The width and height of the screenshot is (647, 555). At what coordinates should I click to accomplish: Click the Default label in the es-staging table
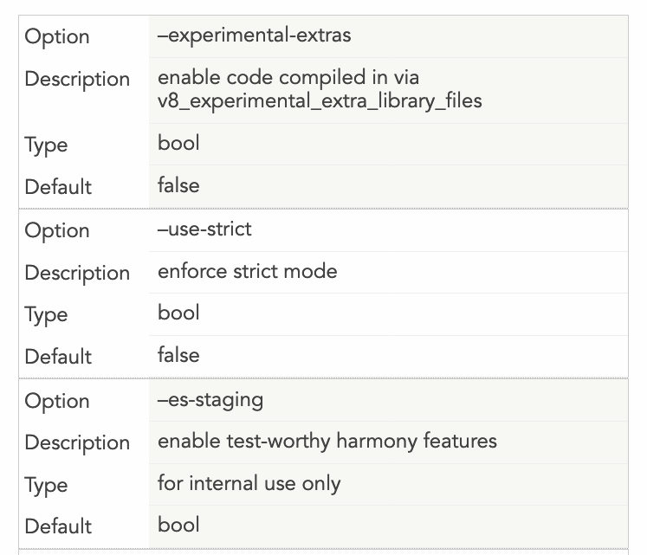coord(58,526)
